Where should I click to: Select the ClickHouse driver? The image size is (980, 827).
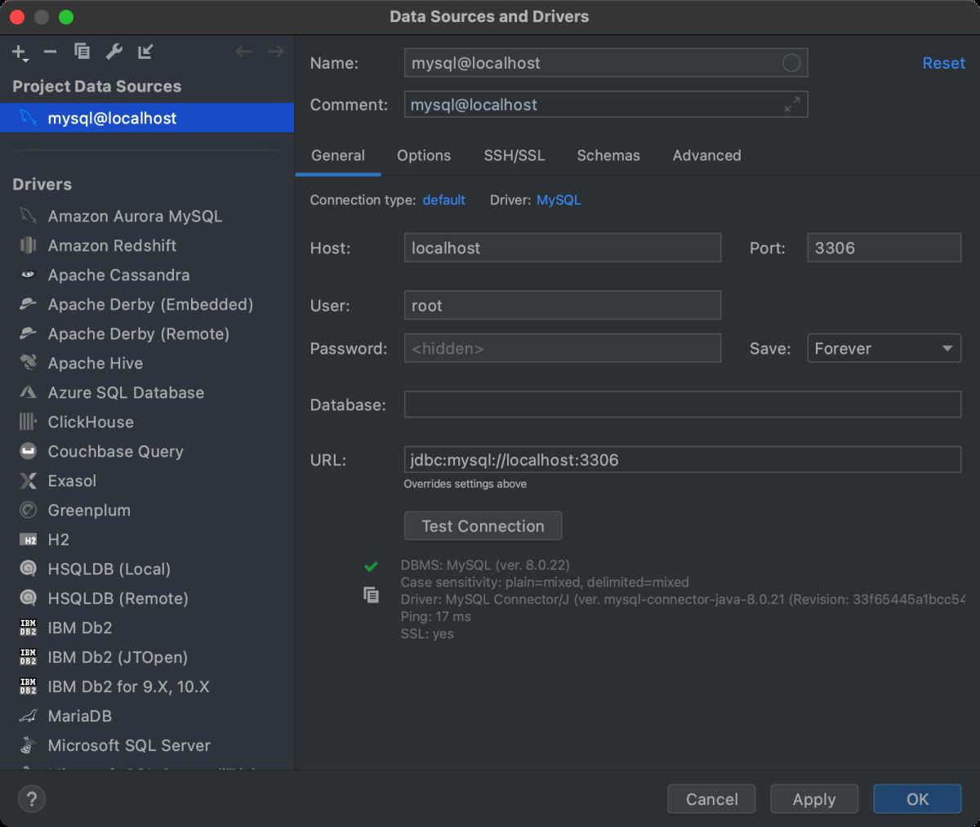point(147,422)
